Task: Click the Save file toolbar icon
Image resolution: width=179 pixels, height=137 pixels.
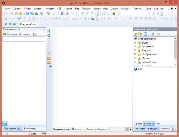Action: pyautogui.click(x=27, y=14)
